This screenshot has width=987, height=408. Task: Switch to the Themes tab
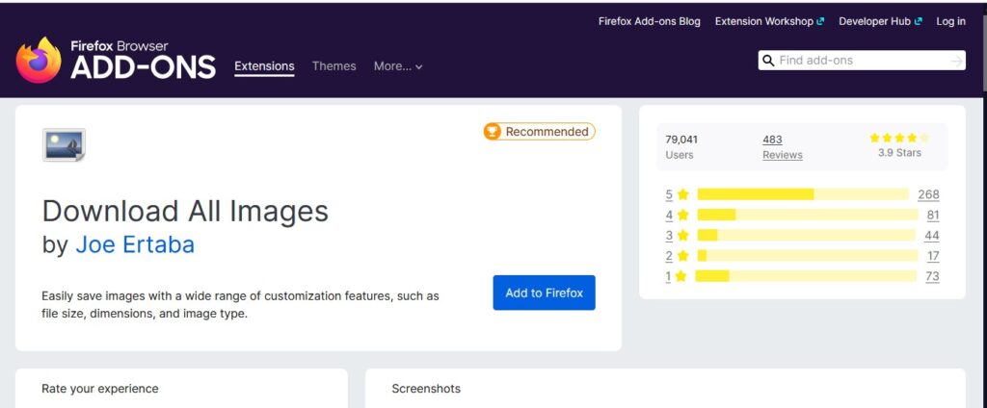[333, 66]
